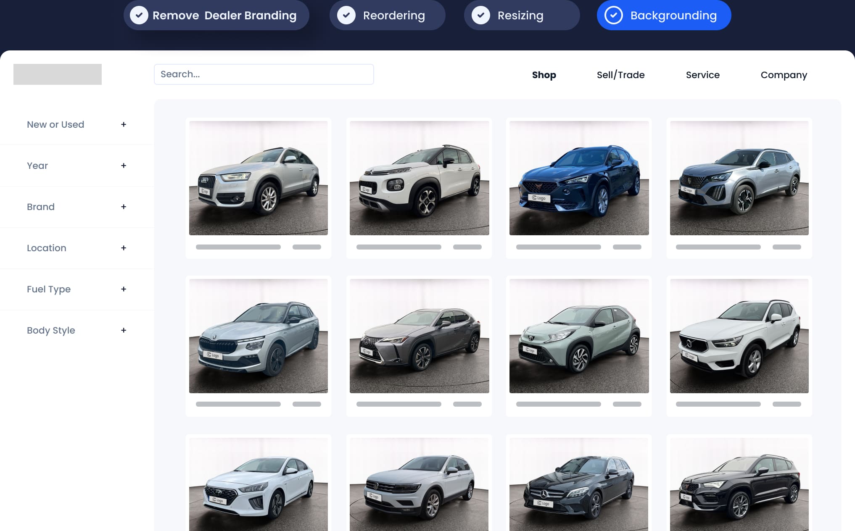This screenshot has height=531, width=855.
Task: Click the Body Style filter label
Action: [x=51, y=330]
